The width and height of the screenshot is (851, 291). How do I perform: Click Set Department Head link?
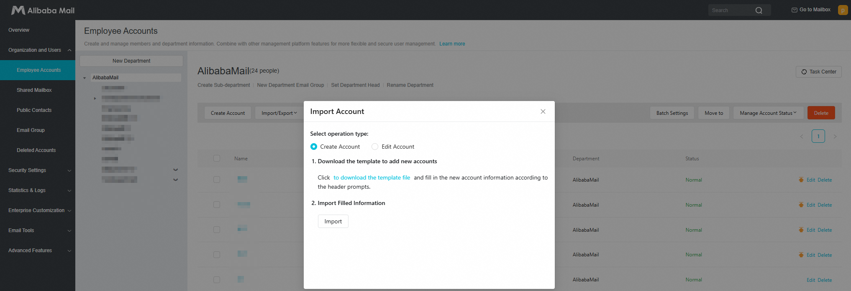coord(355,85)
